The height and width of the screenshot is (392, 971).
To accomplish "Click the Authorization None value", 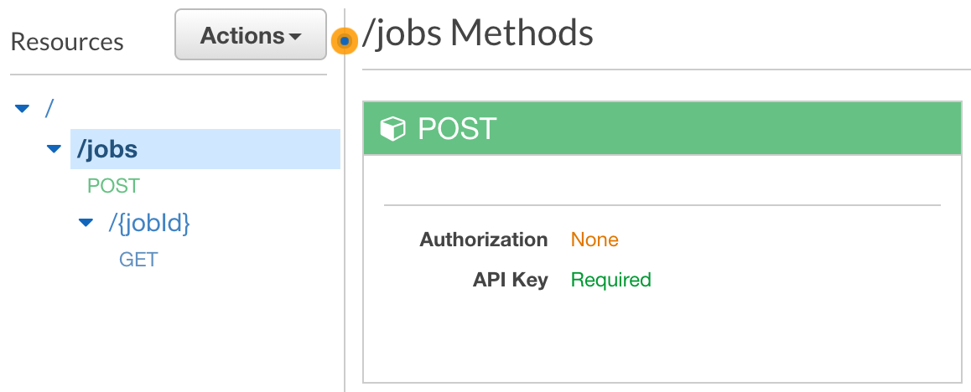I will [x=595, y=240].
